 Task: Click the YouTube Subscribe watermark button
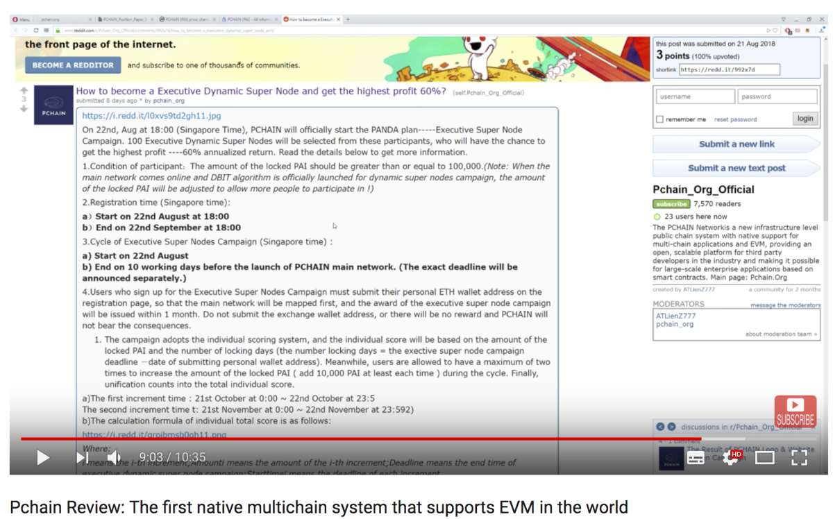coord(795,410)
